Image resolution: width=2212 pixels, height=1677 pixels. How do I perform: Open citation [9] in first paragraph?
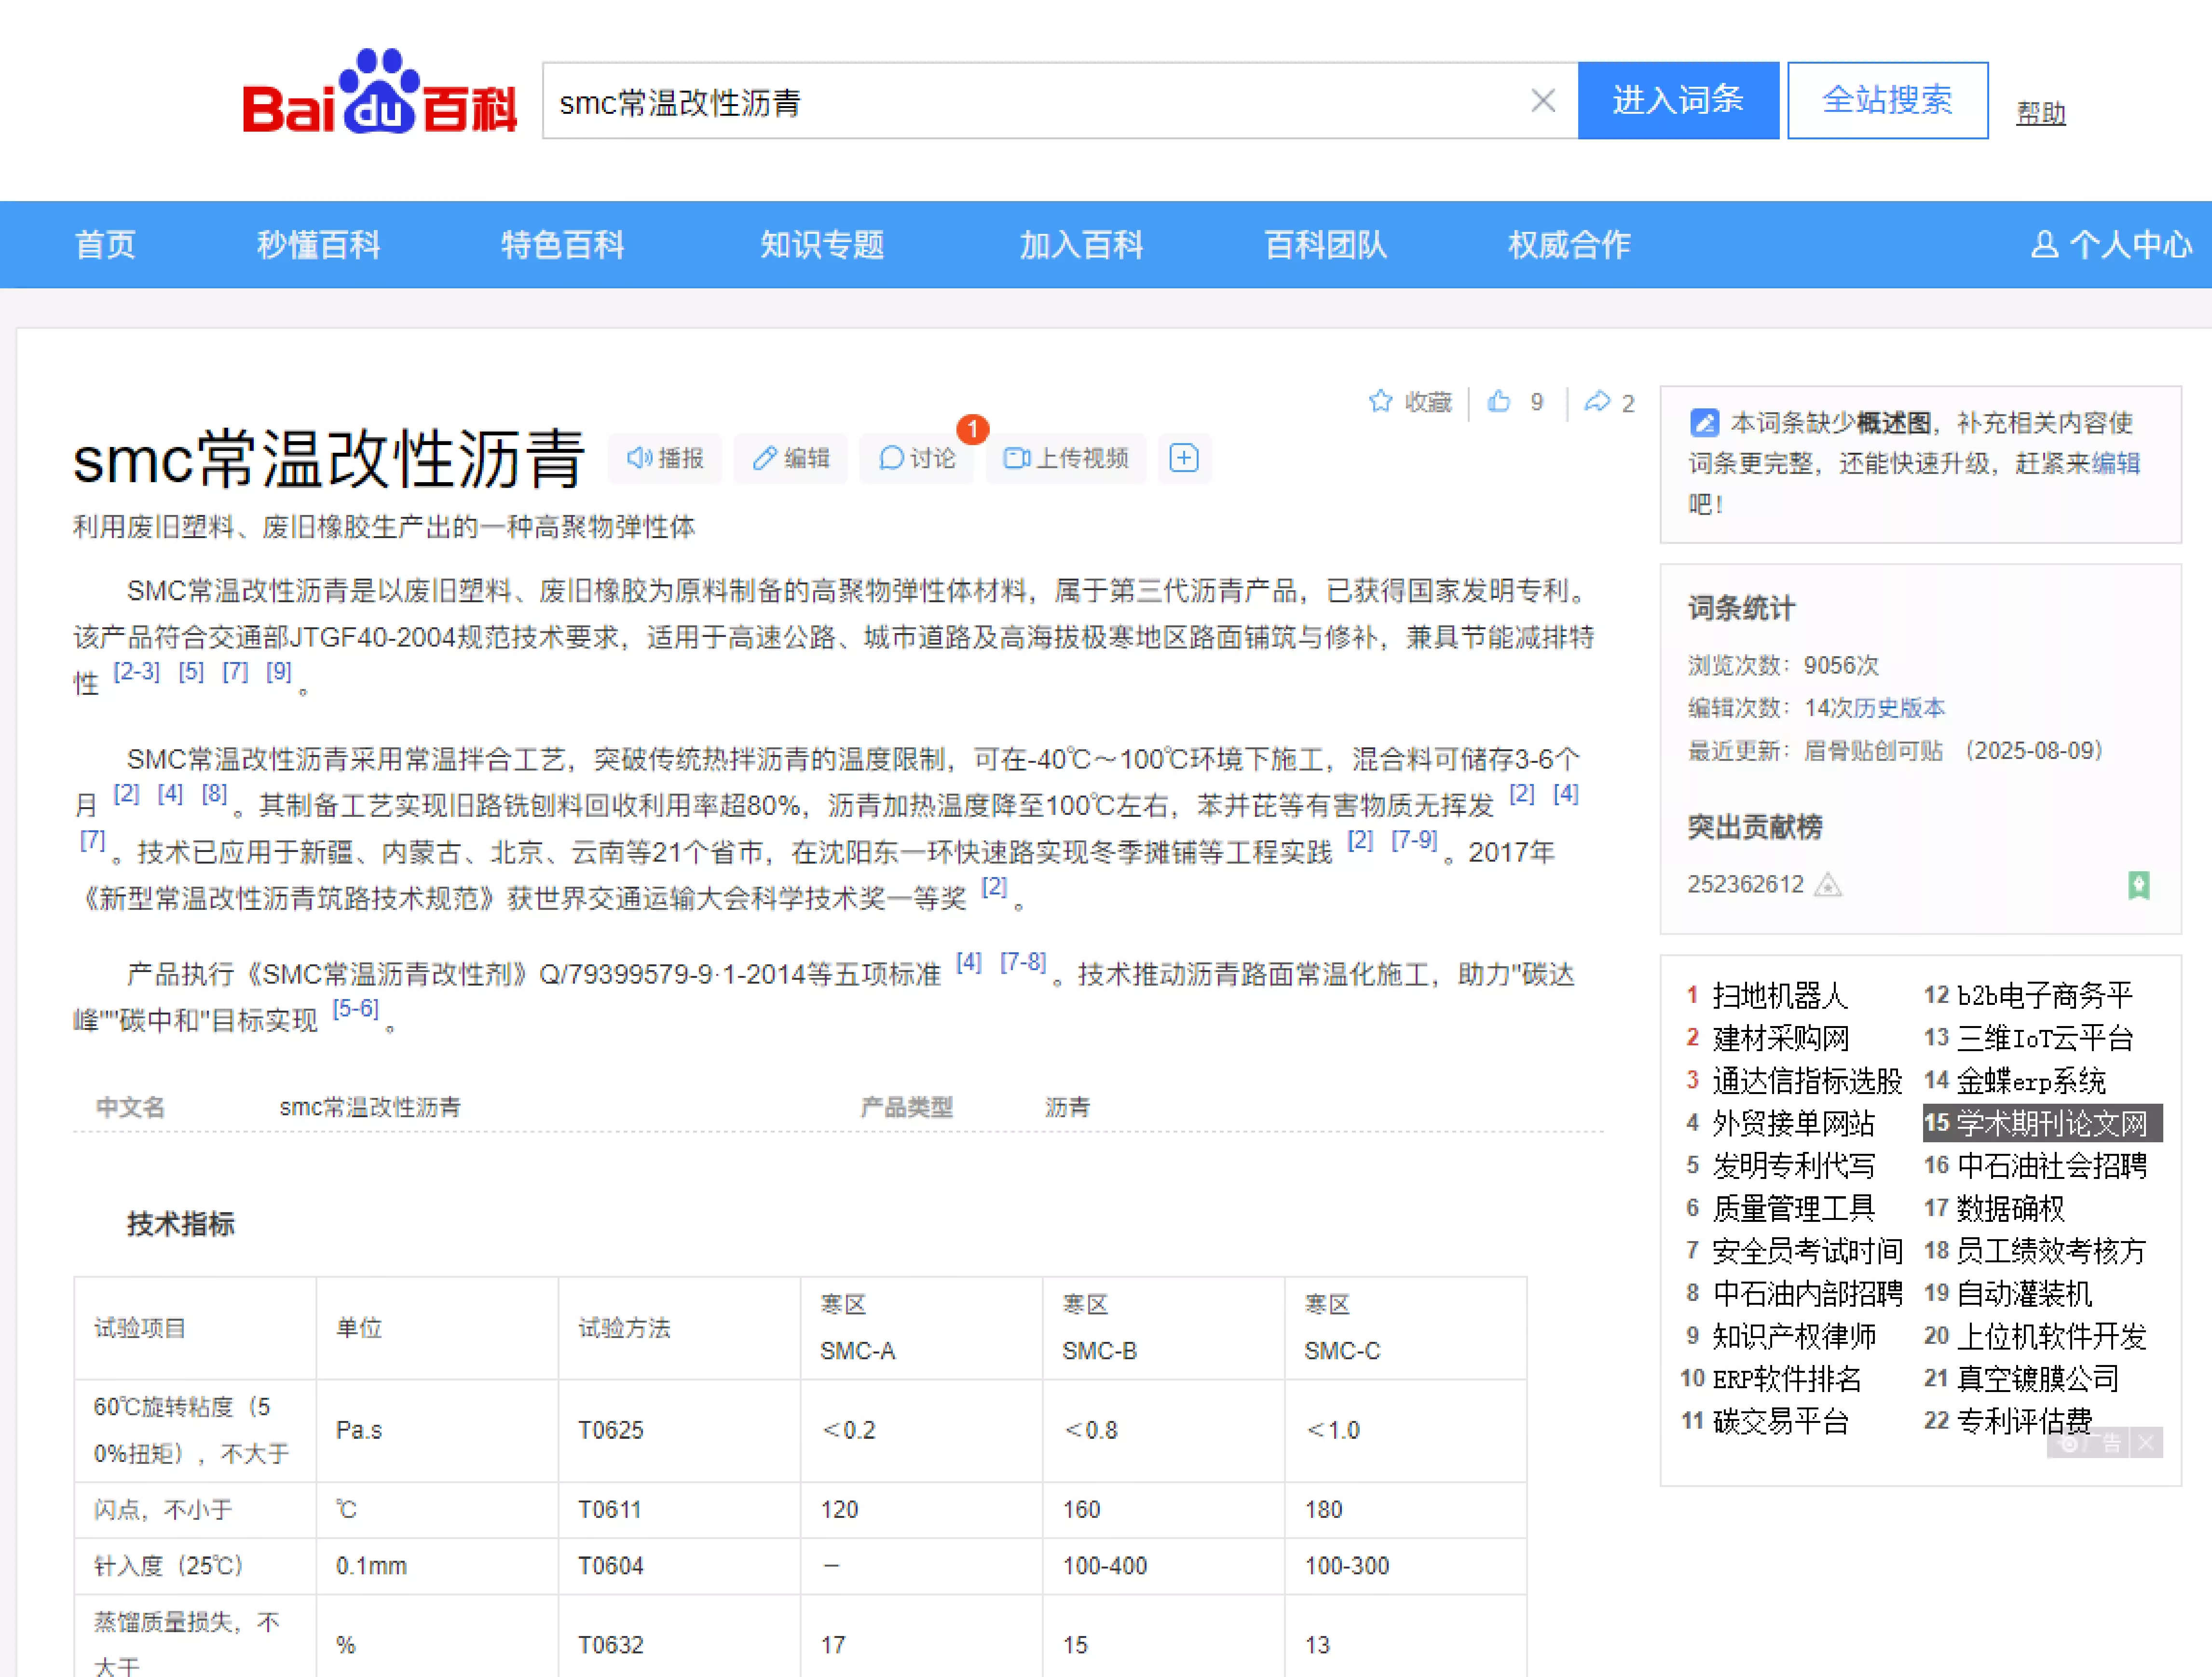pyautogui.click(x=279, y=672)
